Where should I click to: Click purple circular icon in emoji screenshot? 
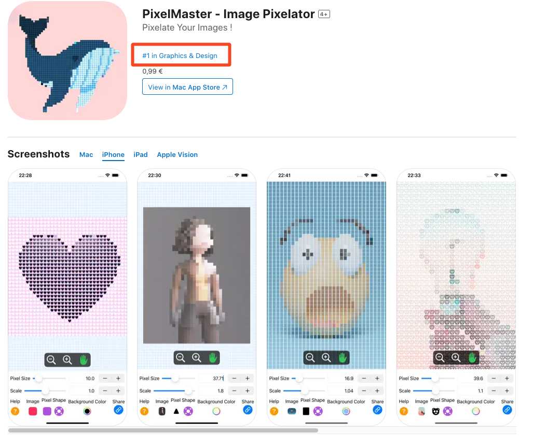[x=318, y=411]
